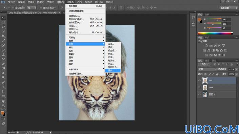This screenshot has width=239, height=134.
Task: Select the Hand tool
Action: [x=3, y=101]
